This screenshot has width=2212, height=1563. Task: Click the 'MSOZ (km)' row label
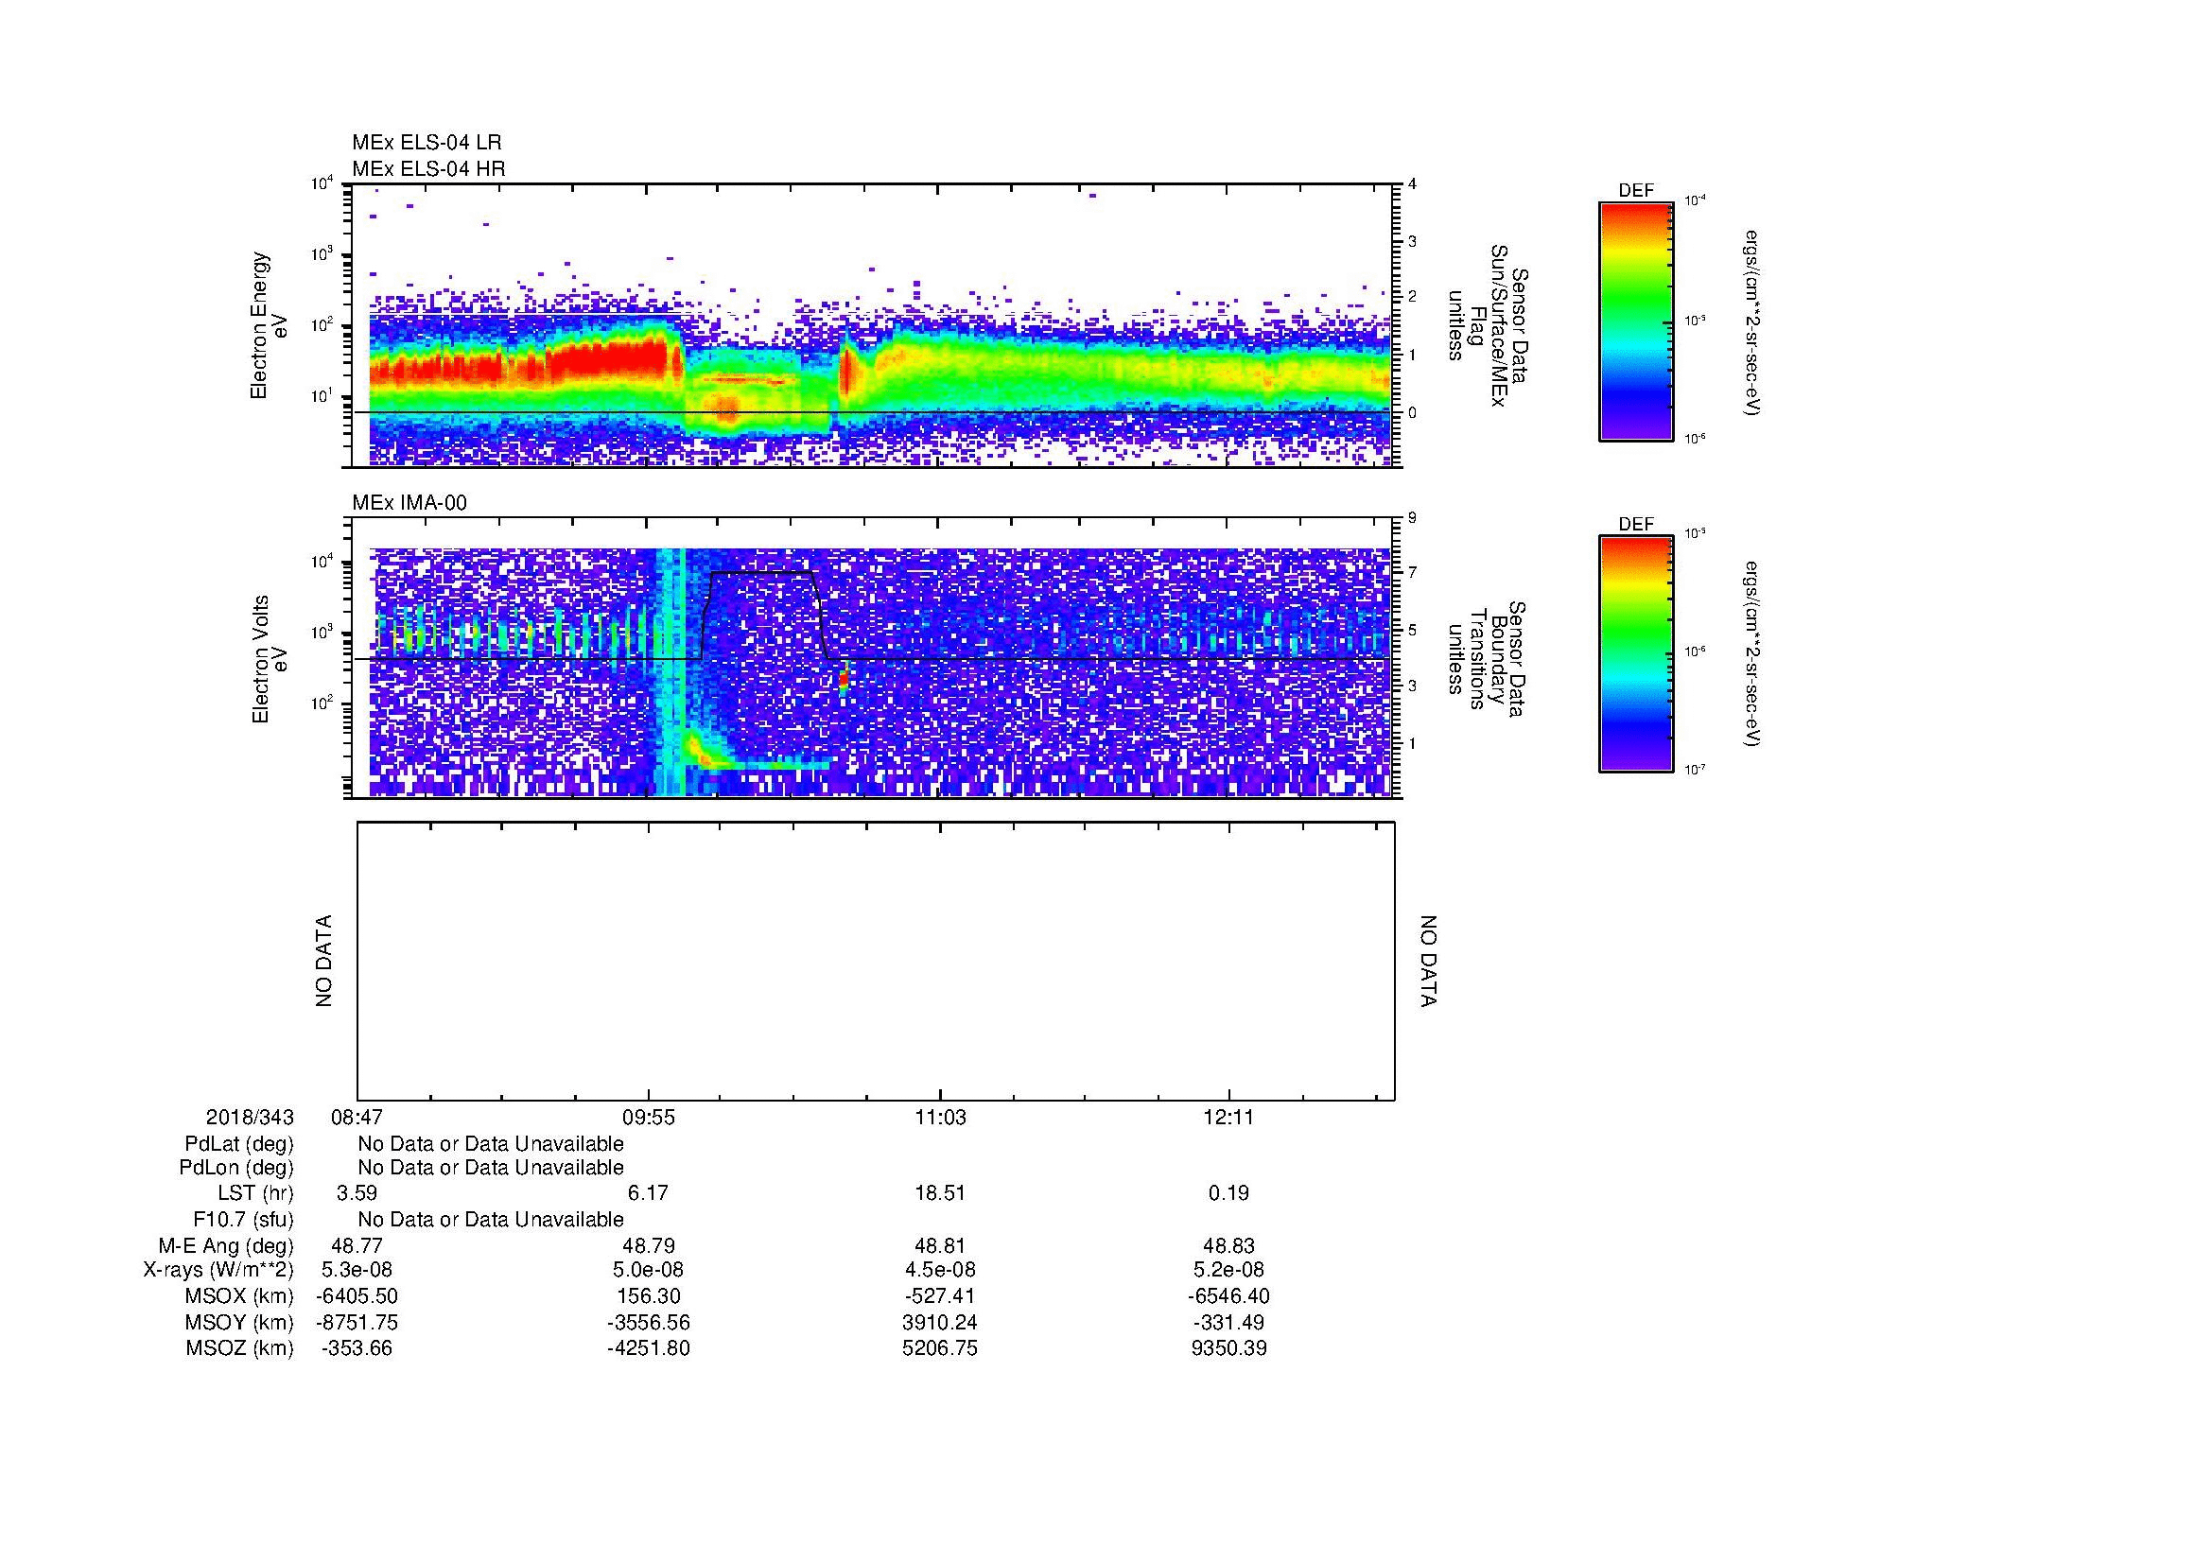[239, 1348]
